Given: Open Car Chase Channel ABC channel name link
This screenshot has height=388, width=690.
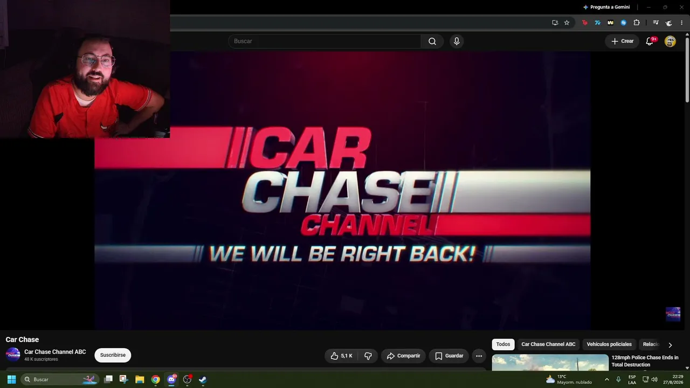Looking at the screenshot, I should 55,352.
